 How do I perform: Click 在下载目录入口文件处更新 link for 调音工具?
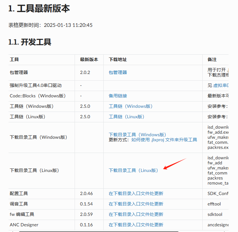coord(136,204)
